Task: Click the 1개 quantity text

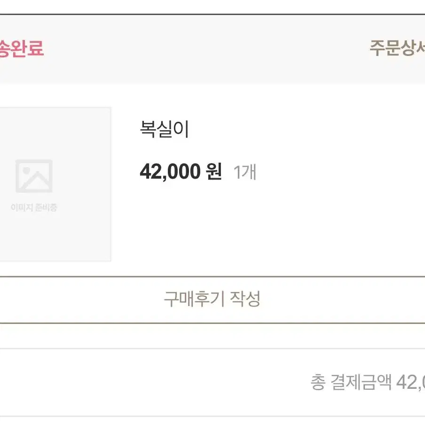Action: pyautogui.click(x=245, y=172)
